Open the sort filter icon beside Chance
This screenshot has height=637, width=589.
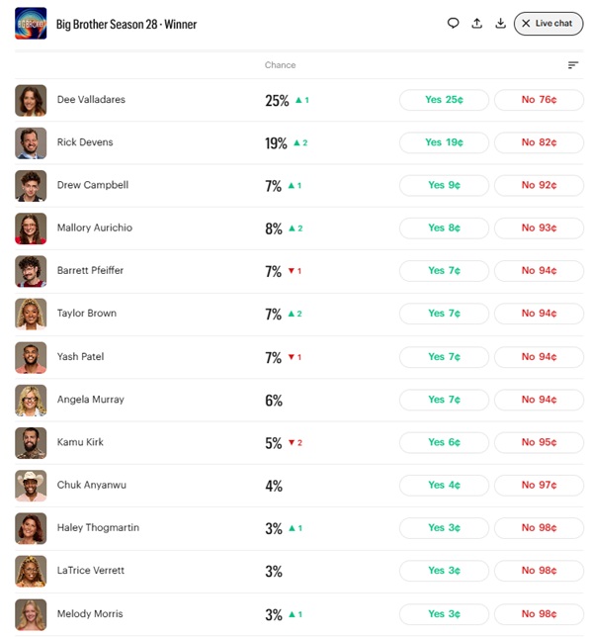(x=573, y=65)
